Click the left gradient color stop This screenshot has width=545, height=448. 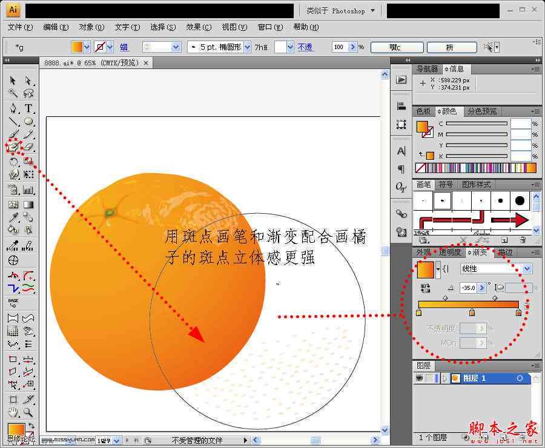tap(419, 313)
